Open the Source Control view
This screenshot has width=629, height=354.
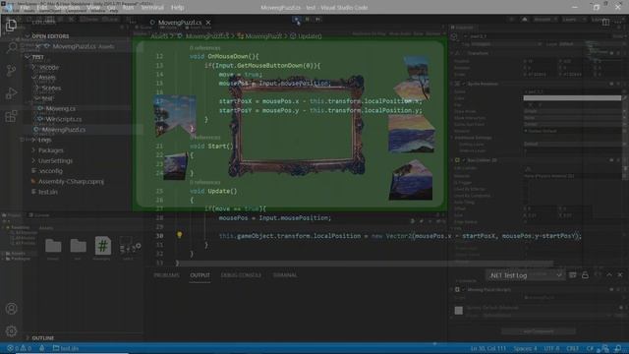(x=11, y=71)
